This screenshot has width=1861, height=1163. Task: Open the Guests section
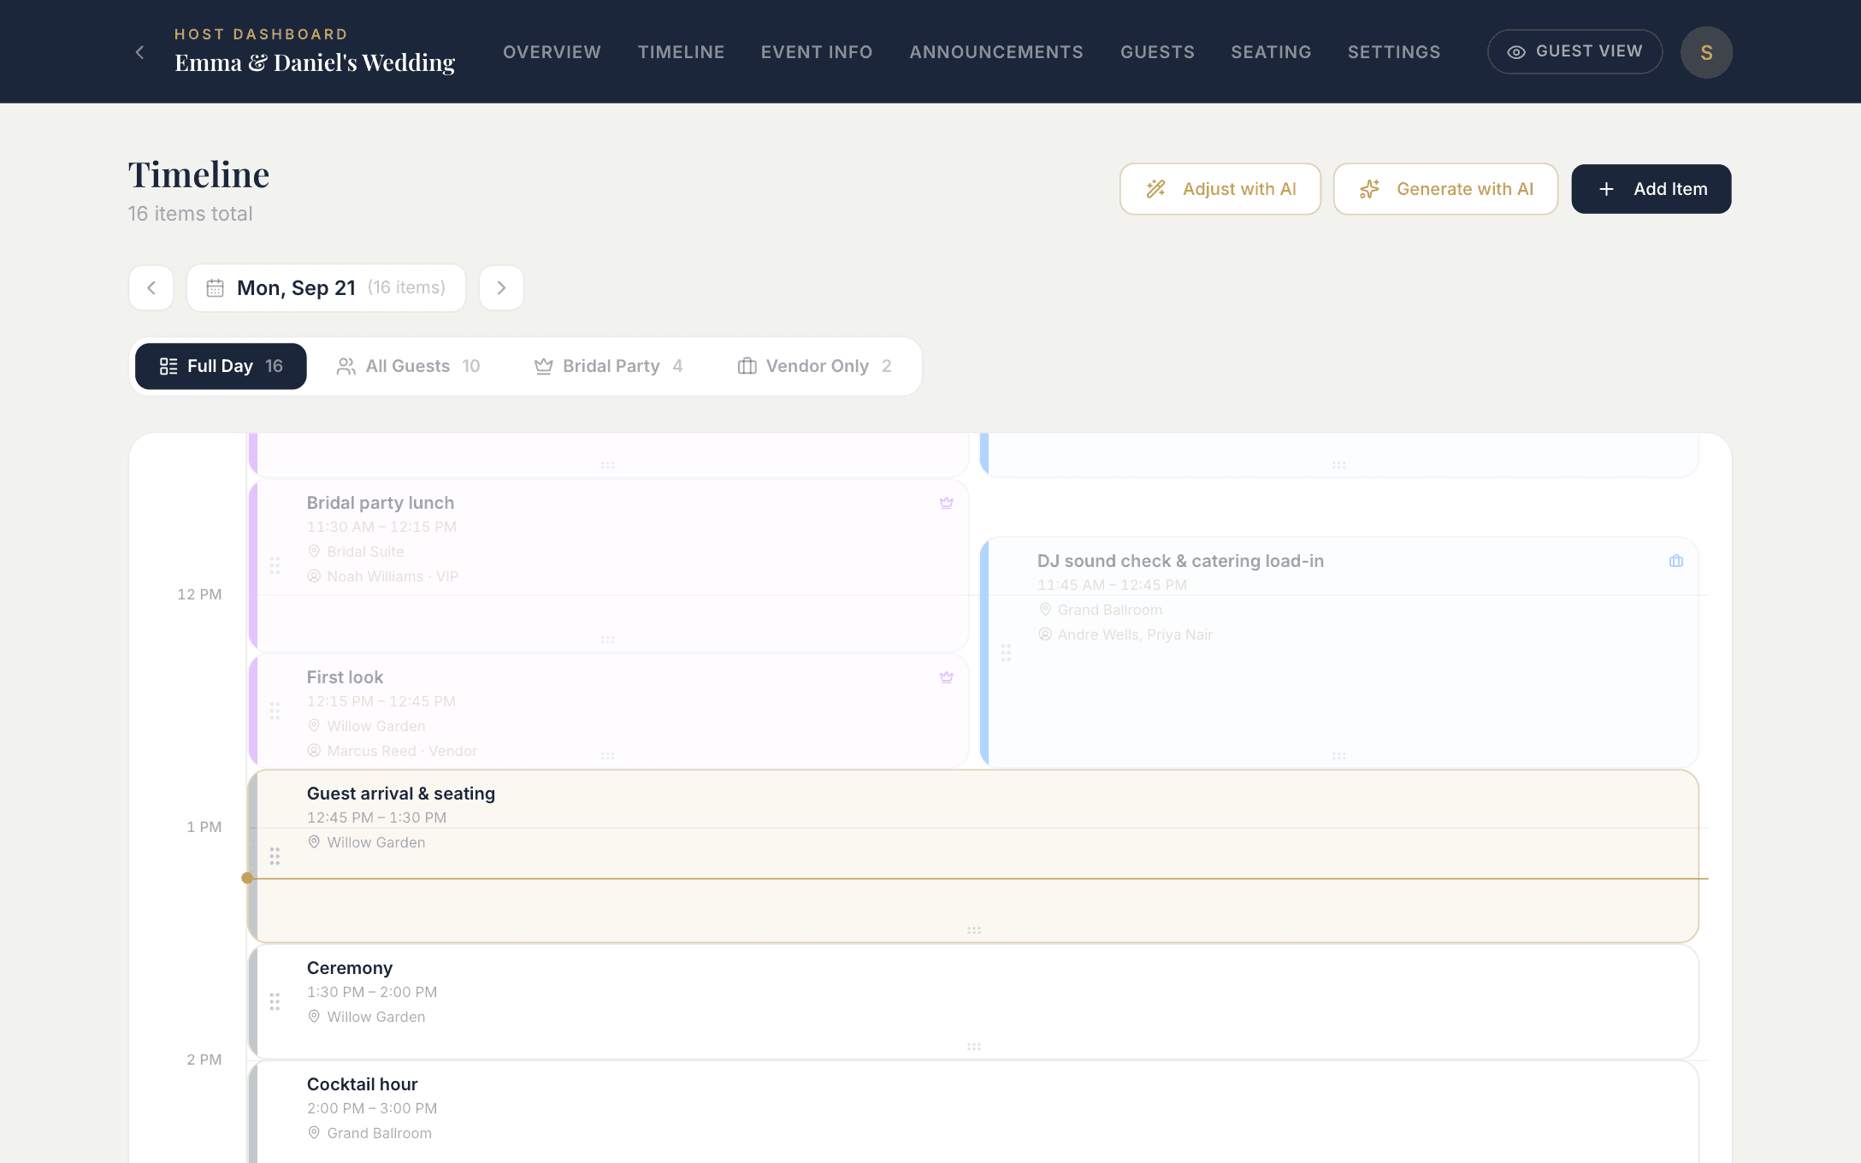(1157, 52)
